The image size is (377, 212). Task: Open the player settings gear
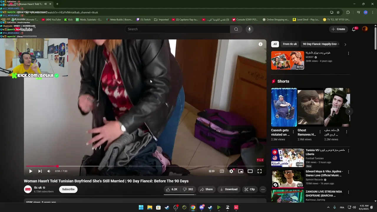[x=231, y=171]
